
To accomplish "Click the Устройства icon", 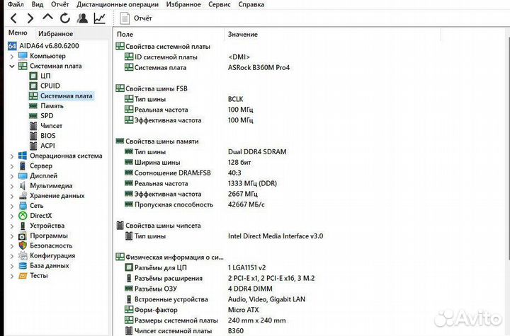I will pos(23,226).
